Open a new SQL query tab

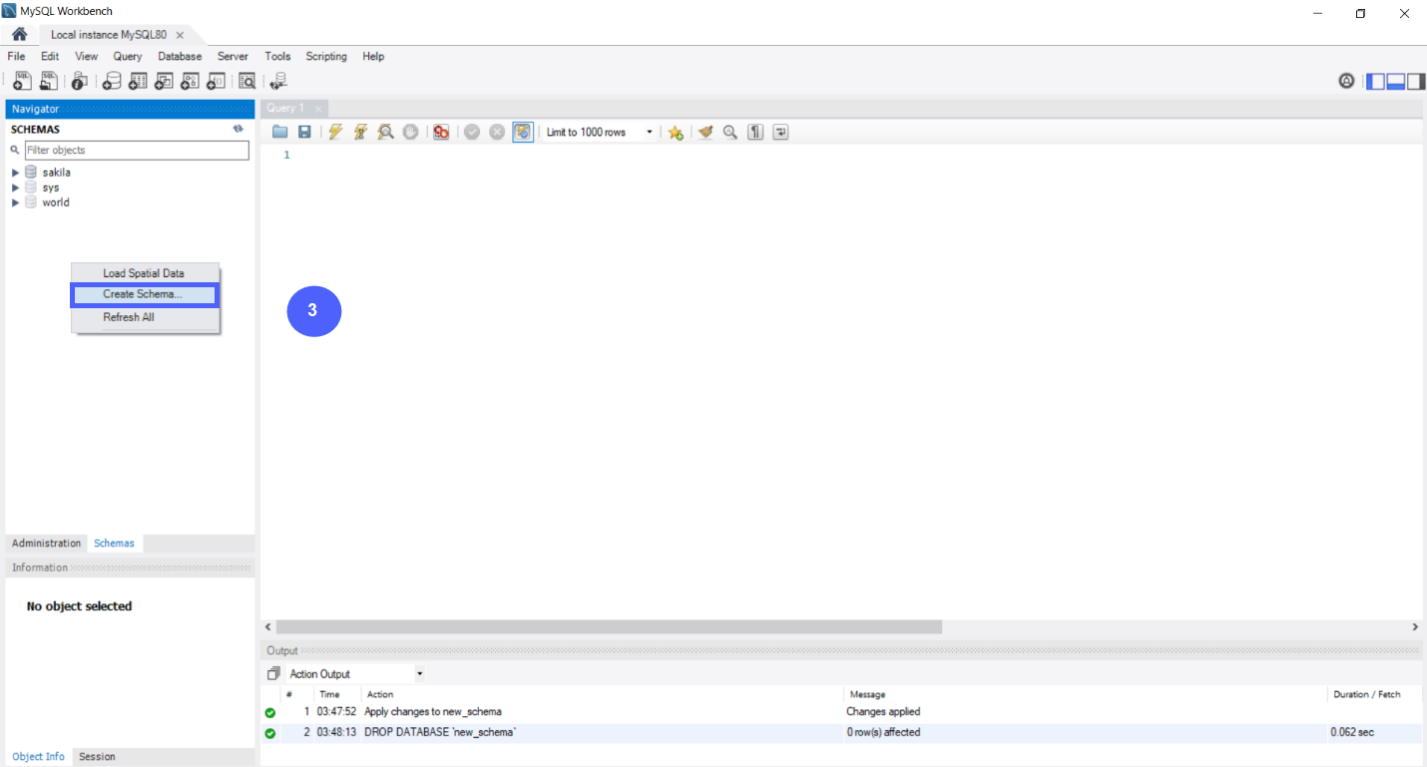click(21, 81)
